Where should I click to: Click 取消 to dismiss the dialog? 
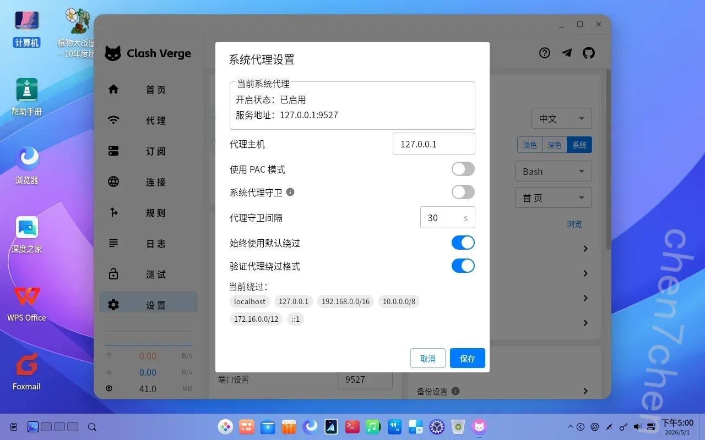(428, 358)
